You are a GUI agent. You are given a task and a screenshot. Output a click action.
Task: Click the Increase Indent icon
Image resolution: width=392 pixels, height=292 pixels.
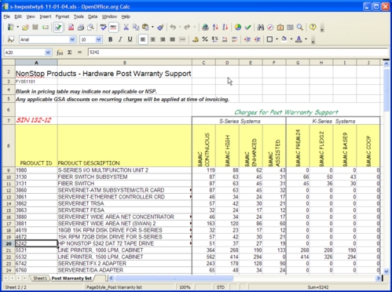[x=258, y=39]
